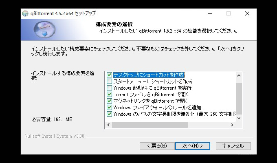Minimize the qBittorrent setup window

pyautogui.click(x=210, y=13)
